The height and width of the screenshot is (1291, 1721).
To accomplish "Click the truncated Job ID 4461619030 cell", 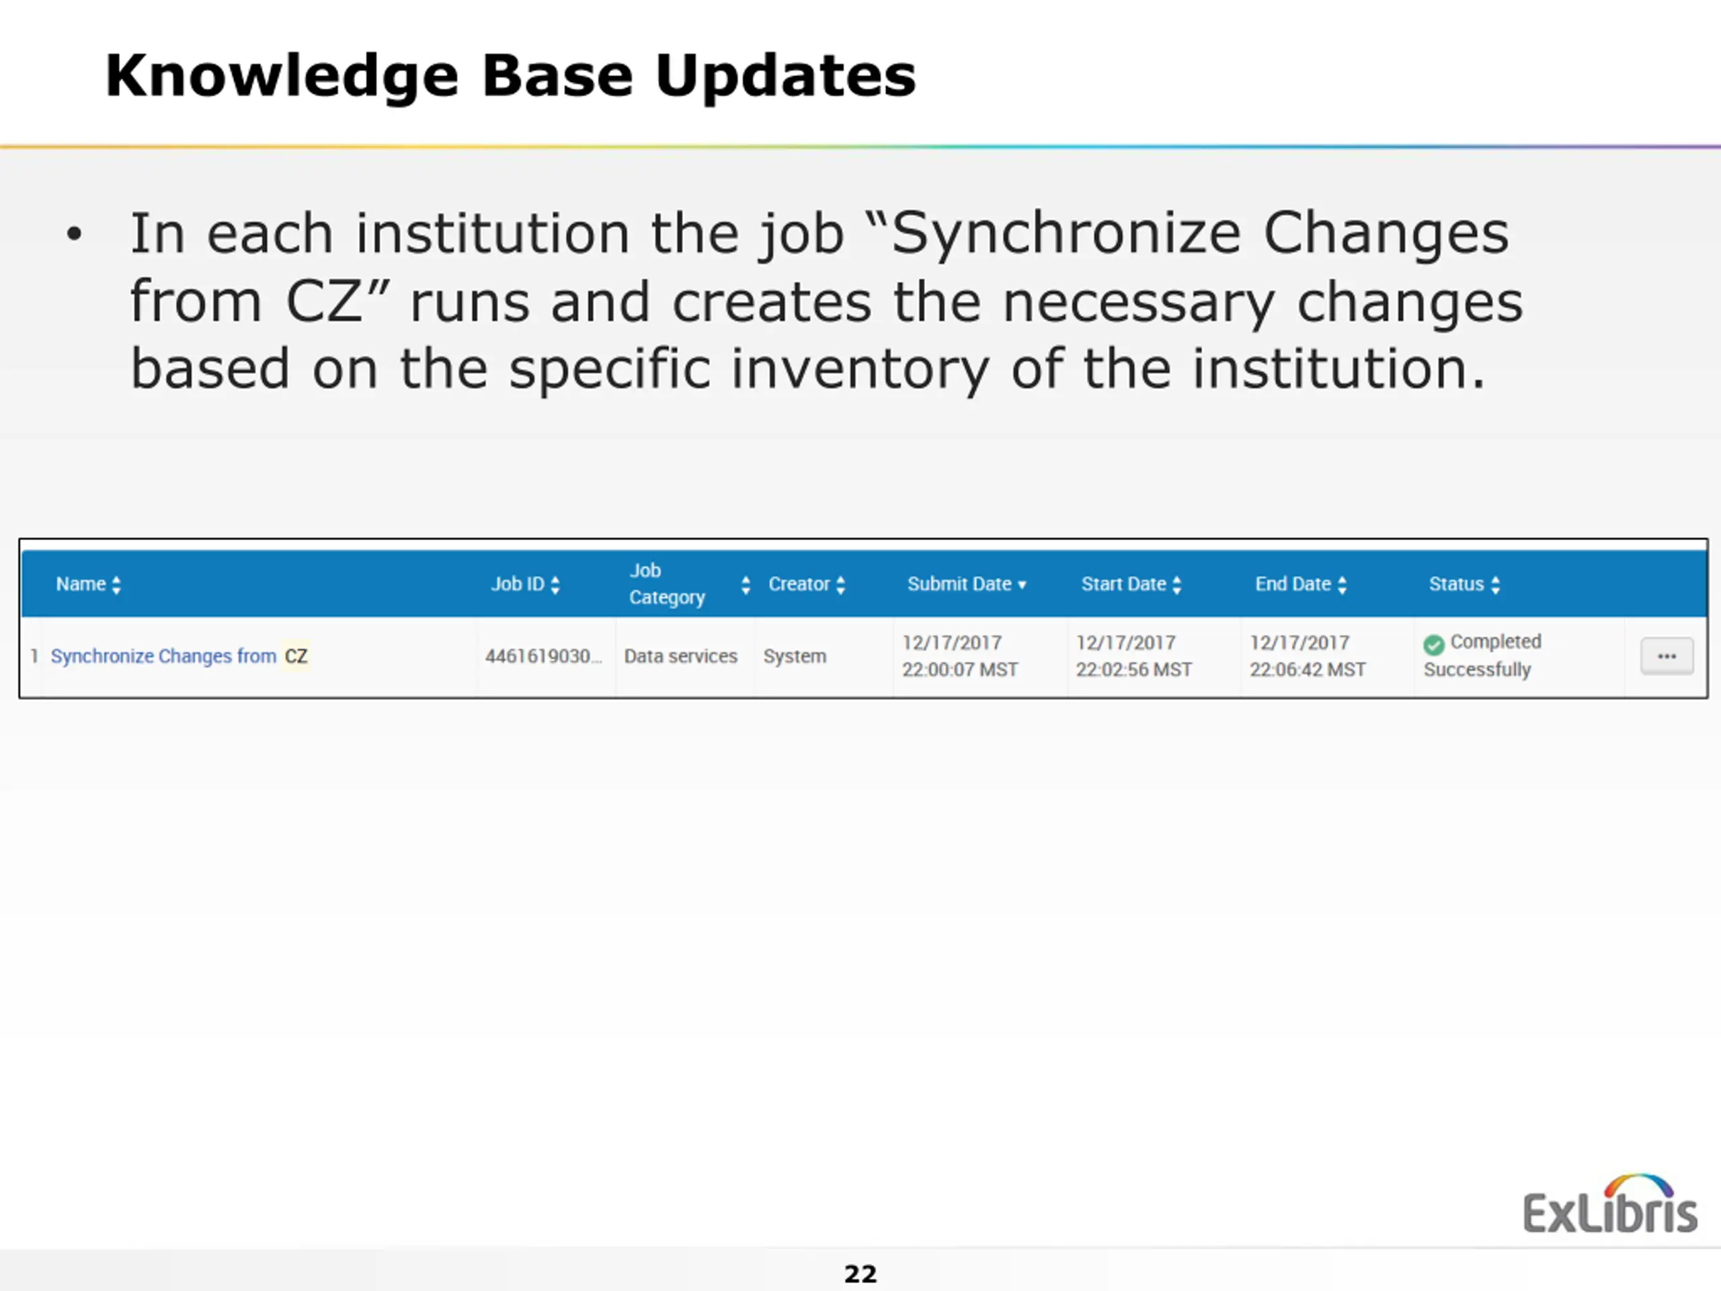I will click(x=543, y=656).
